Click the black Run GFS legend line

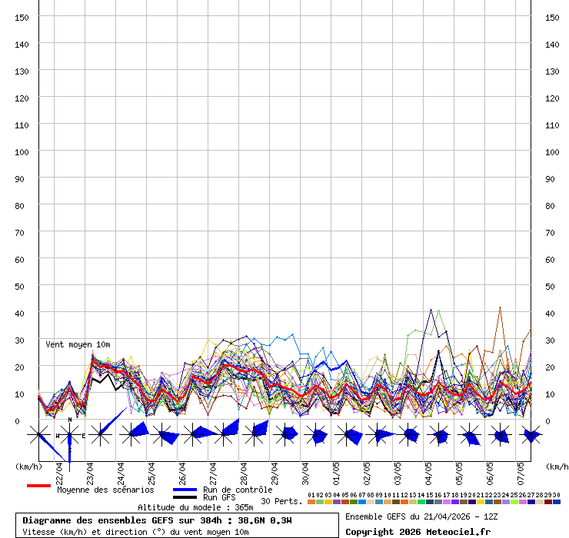(185, 498)
